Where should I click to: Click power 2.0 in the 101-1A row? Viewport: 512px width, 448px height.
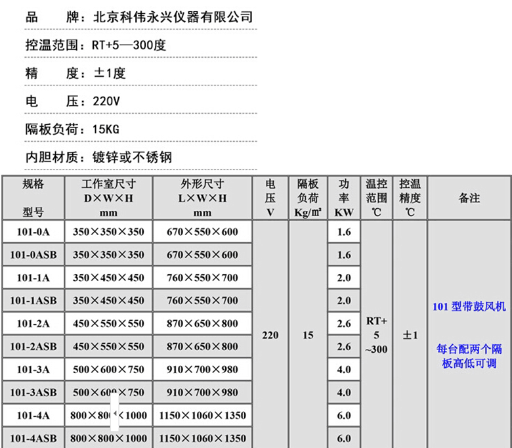344,277
